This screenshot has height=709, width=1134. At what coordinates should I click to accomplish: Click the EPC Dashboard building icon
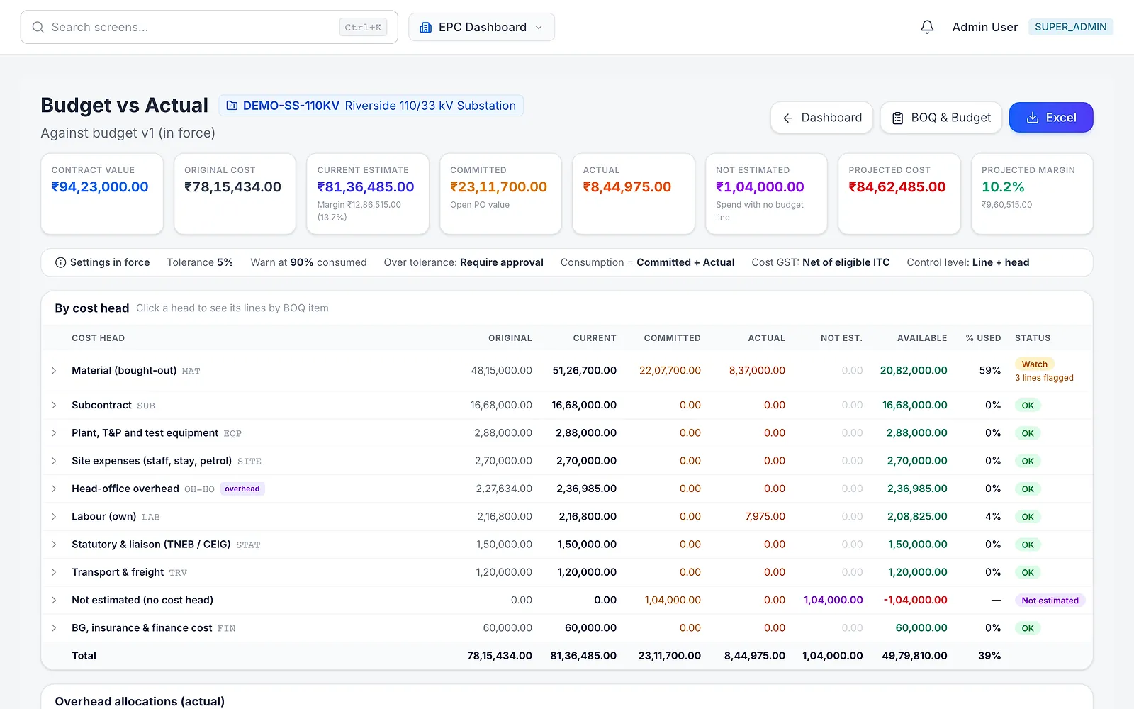click(x=426, y=27)
